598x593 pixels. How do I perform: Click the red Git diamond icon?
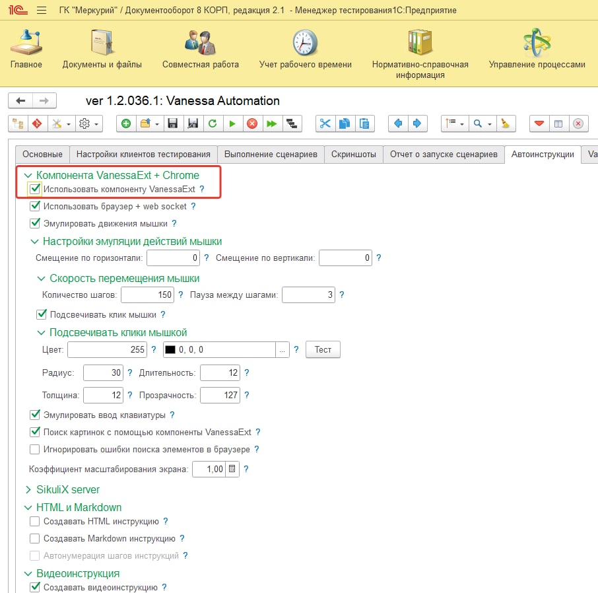click(38, 123)
